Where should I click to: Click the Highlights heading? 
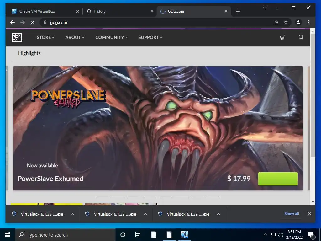(x=29, y=53)
